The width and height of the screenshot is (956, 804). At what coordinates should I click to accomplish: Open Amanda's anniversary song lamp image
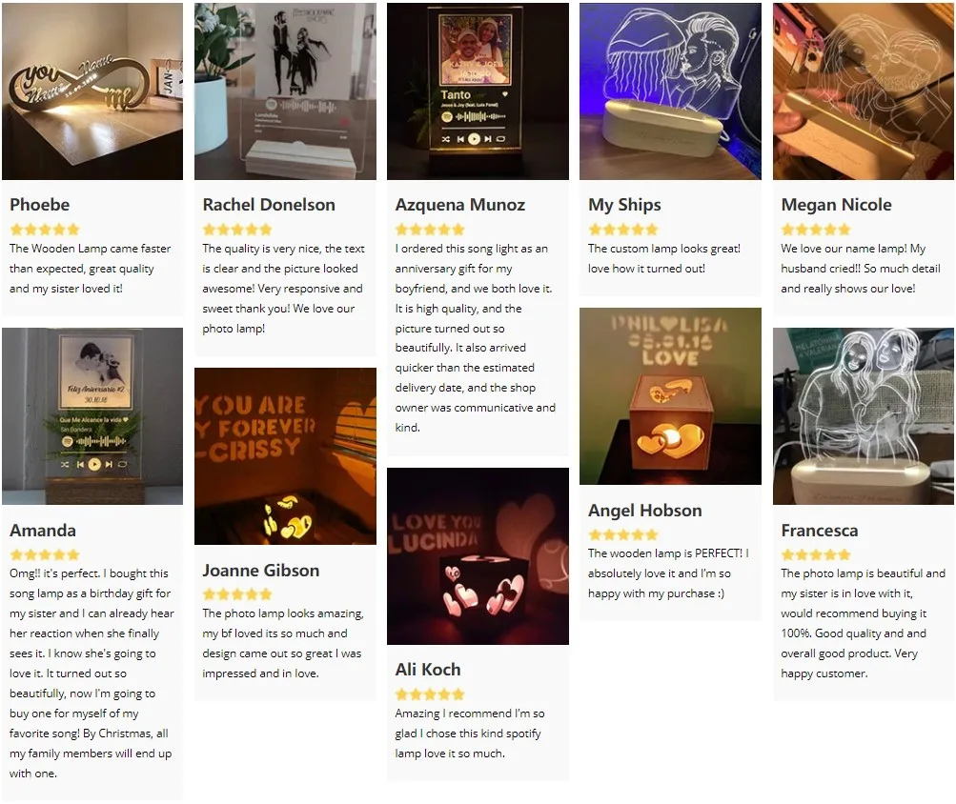[x=92, y=416]
